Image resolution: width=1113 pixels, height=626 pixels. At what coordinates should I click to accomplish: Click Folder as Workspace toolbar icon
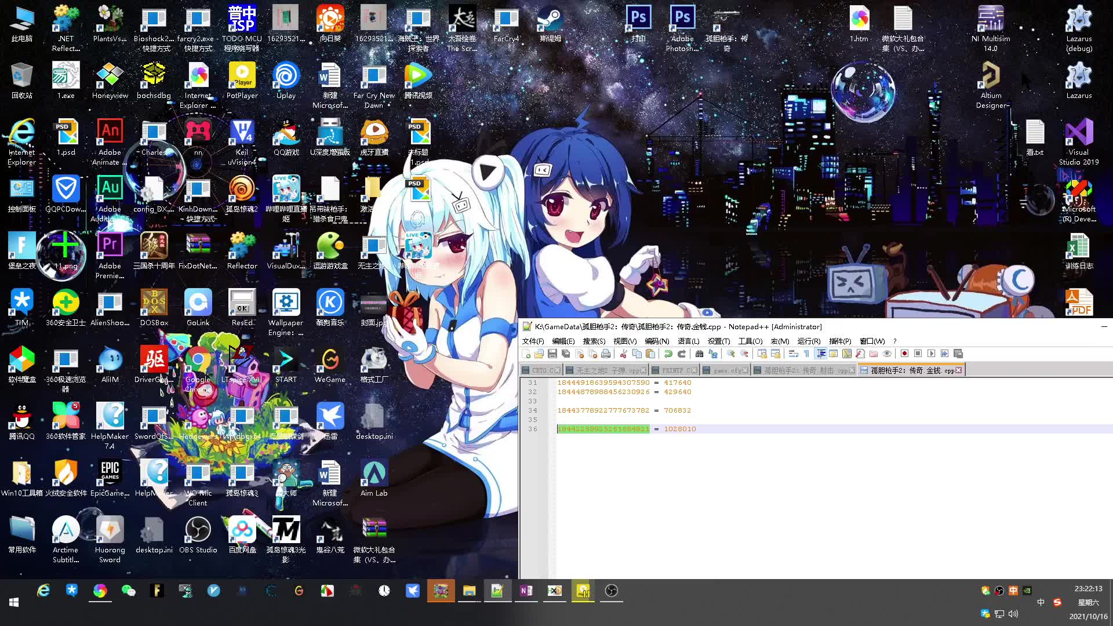pyautogui.click(x=874, y=354)
